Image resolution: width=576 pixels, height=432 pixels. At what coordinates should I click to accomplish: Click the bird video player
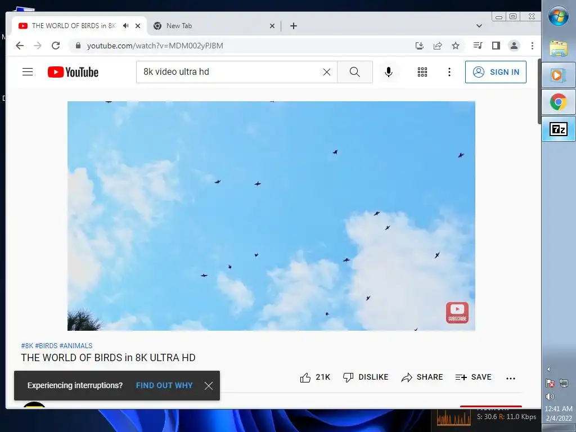(x=271, y=215)
